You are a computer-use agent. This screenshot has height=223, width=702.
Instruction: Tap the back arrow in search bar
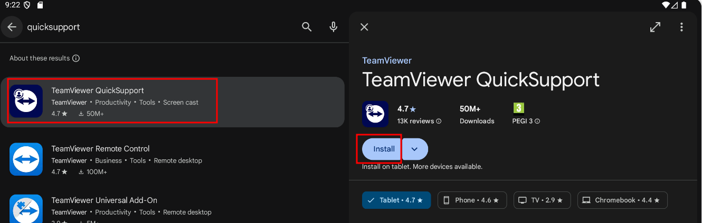(x=12, y=27)
